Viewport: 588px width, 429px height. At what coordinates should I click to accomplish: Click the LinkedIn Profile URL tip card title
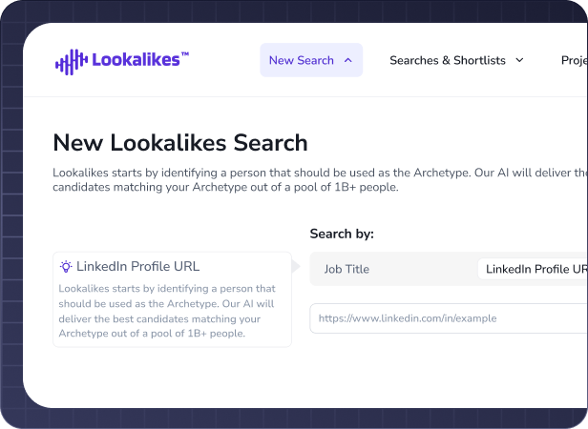click(138, 266)
